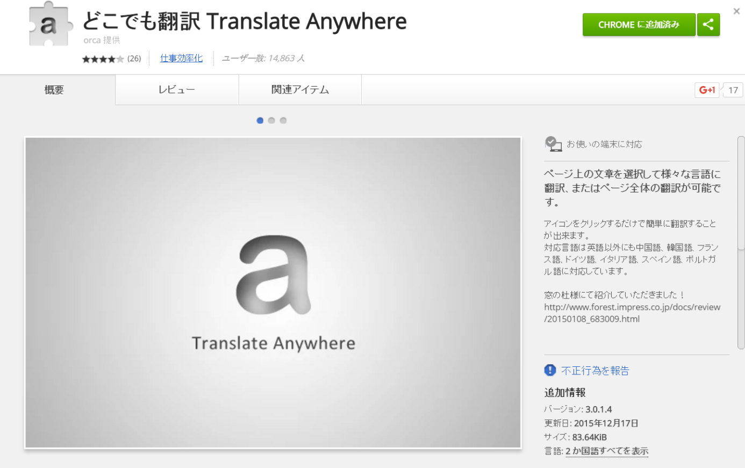Click the blue report abuse exclamation icon
The image size is (745, 468).
[550, 370]
